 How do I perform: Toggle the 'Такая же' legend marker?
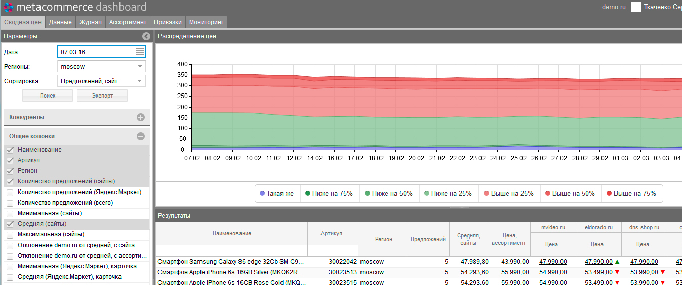[262, 194]
